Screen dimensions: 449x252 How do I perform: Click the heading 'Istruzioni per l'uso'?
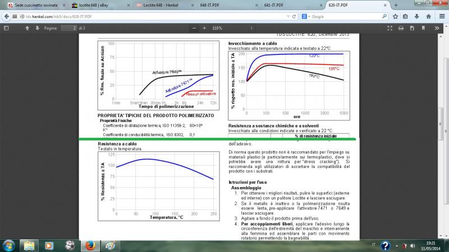pos(248,182)
